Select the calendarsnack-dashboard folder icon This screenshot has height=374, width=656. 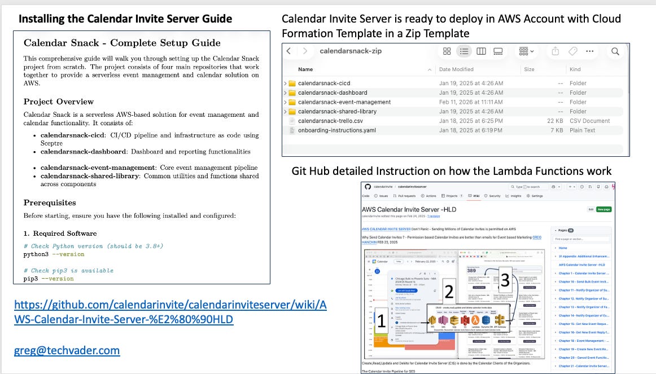click(x=292, y=93)
